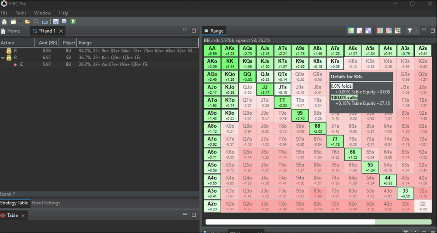Click the magnifying glass search icon
437x233 pixels.
36,21
